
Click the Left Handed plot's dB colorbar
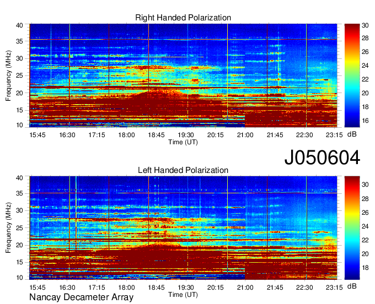coord(352,228)
